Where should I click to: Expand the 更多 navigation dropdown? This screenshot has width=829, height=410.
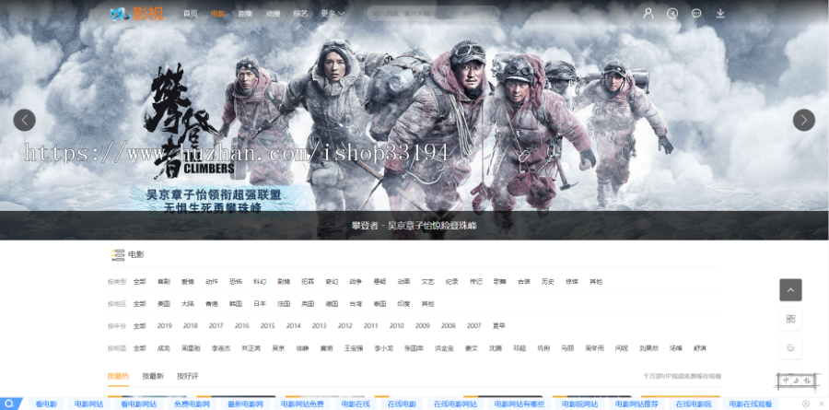click(333, 14)
